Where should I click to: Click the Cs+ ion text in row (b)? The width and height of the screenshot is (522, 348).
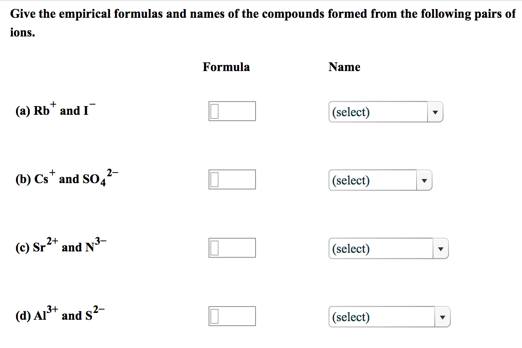pos(43,179)
